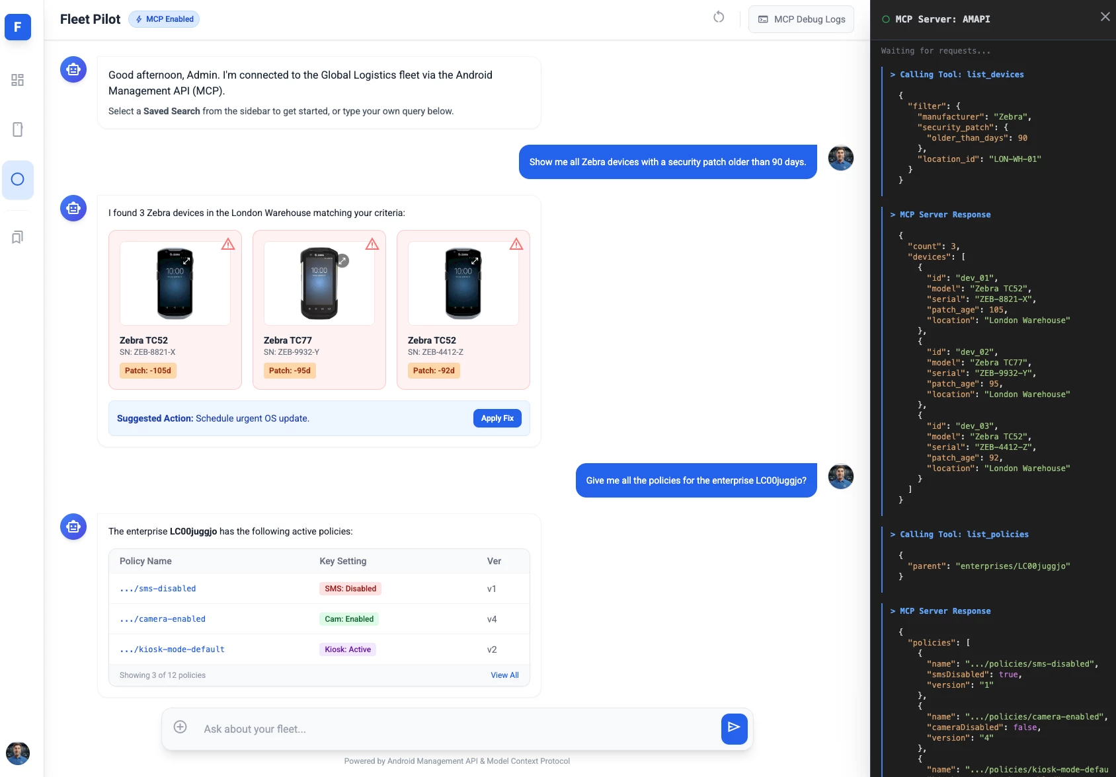This screenshot has width=1116, height=777.
Task: Click Key Setting column header
Action: point(342,561)
